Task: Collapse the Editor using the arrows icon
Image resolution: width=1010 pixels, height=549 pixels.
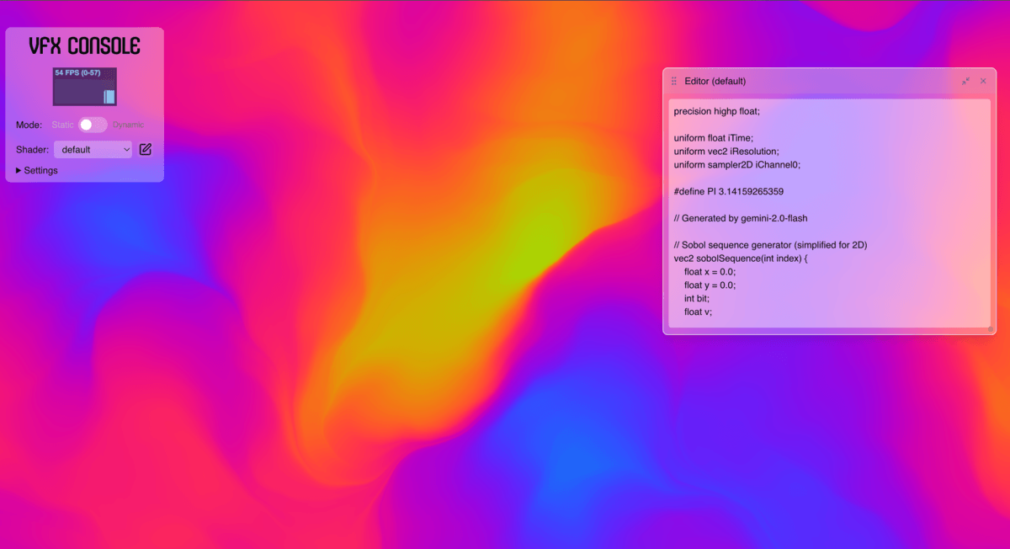Action: pyautogui.click(x=965, y=81)
